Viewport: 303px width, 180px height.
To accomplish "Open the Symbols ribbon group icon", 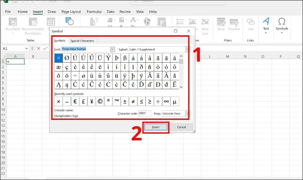I will click(282, 23).
